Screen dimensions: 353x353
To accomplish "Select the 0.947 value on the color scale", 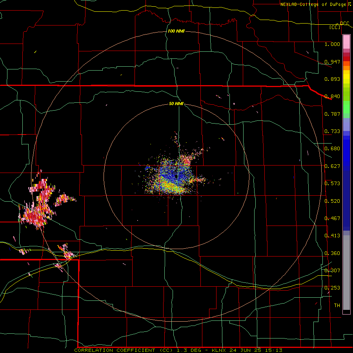I will (x=332, y=62).
